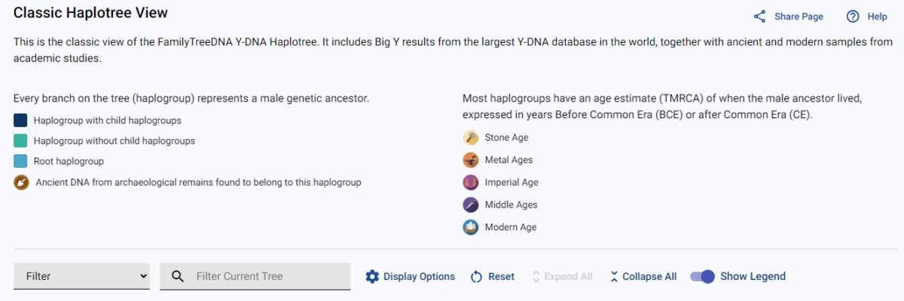The width and height of the screenshot is (904, 301).
Task: Focus the Filter Current Tree search field
Action: tap(255, 276)
